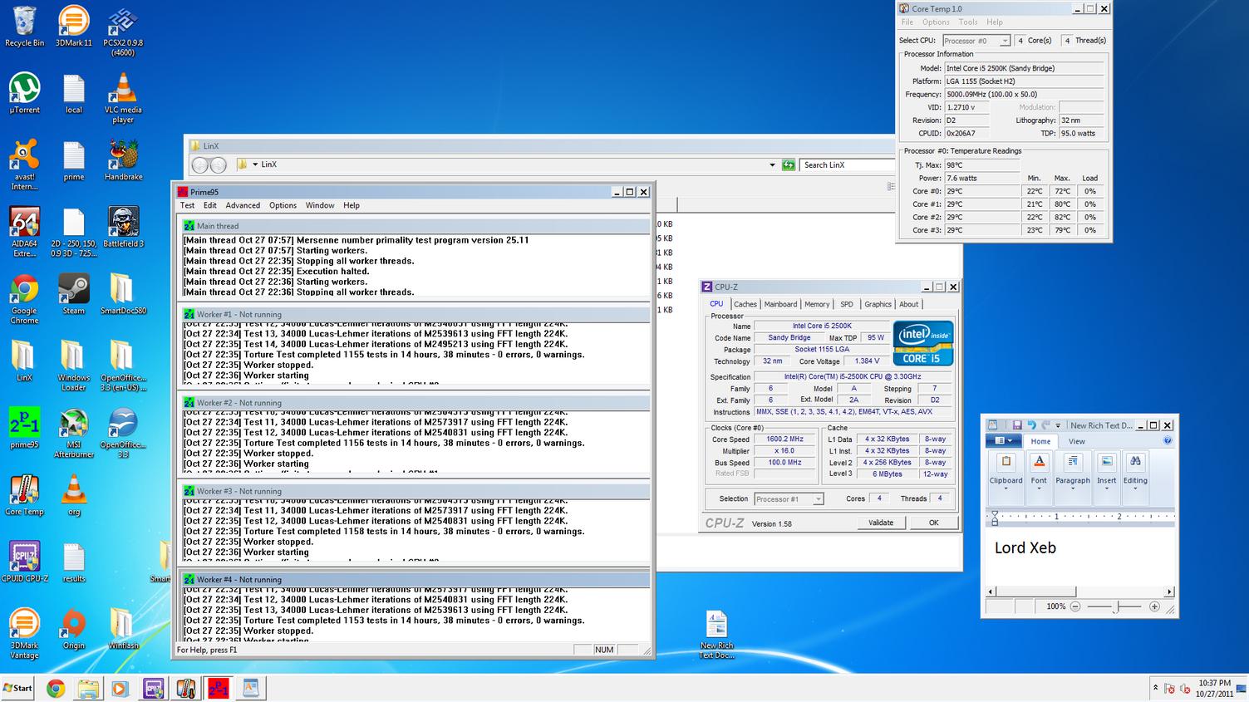Image resolution: width=1249 pixels, height=702 pixels.
Task: Select the VLC media player desktop icon
Action: 123,98
